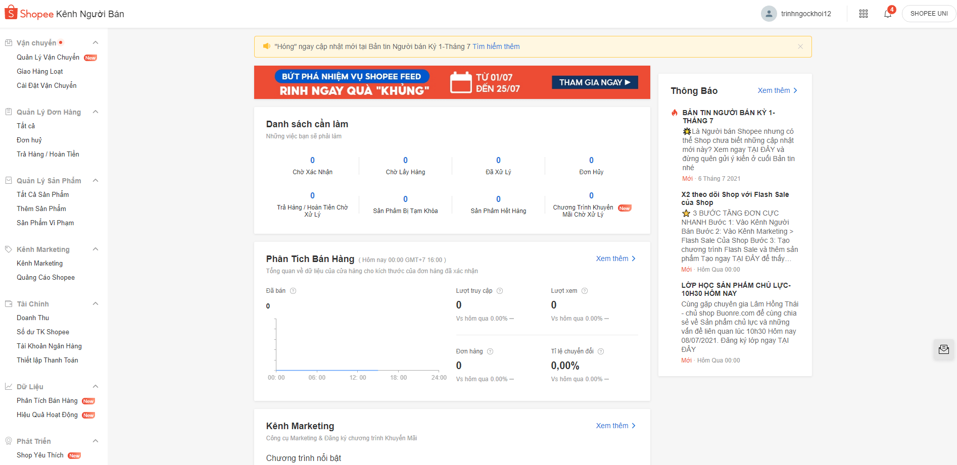
Task: Close the yellow announcement banner
Action: coord(800,46)
